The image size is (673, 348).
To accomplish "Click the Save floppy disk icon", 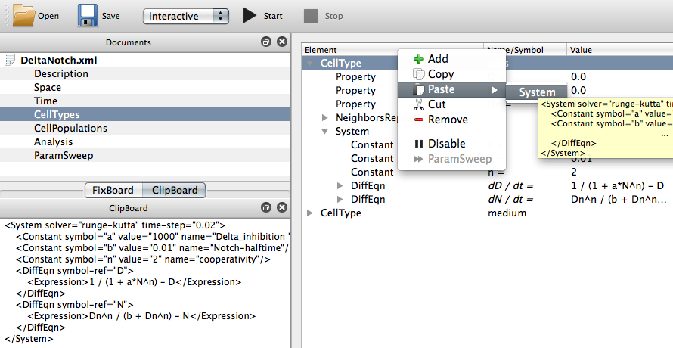I will (x=87, y=15).
